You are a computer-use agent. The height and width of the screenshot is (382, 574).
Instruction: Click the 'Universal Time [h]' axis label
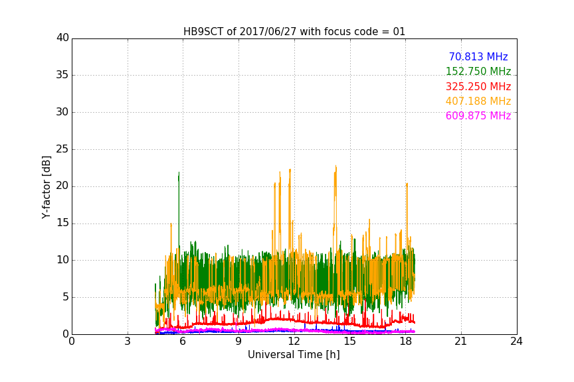[294, 355]
